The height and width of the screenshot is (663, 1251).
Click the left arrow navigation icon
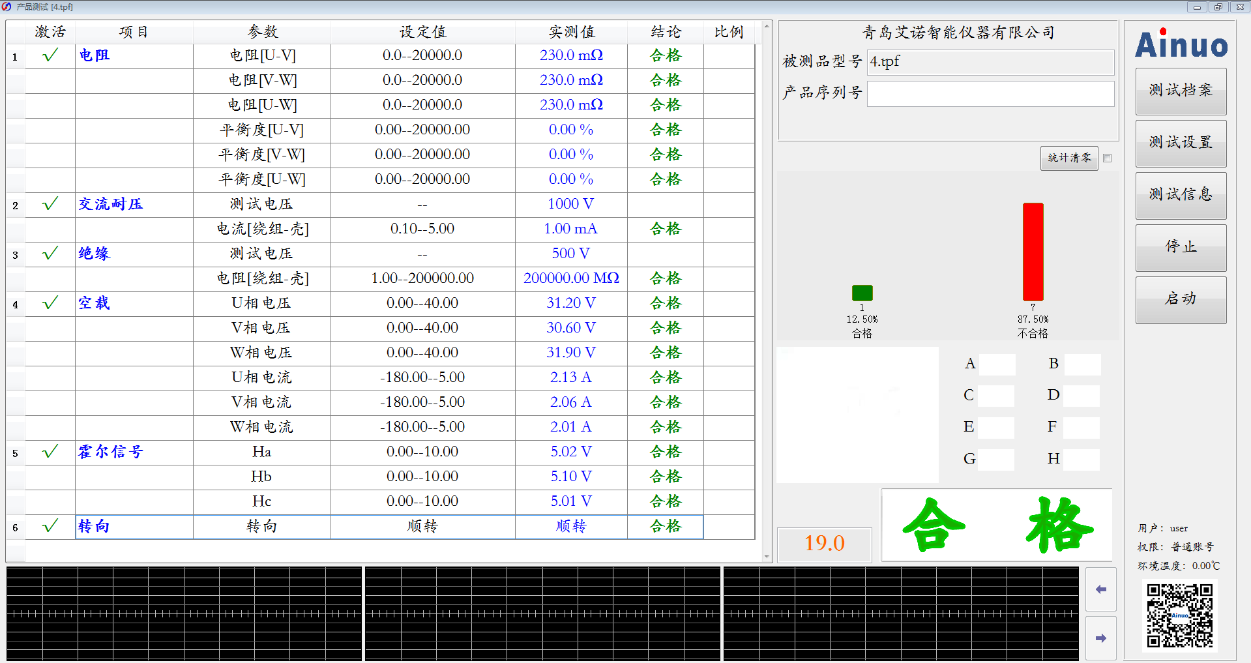pos(1100,589)
